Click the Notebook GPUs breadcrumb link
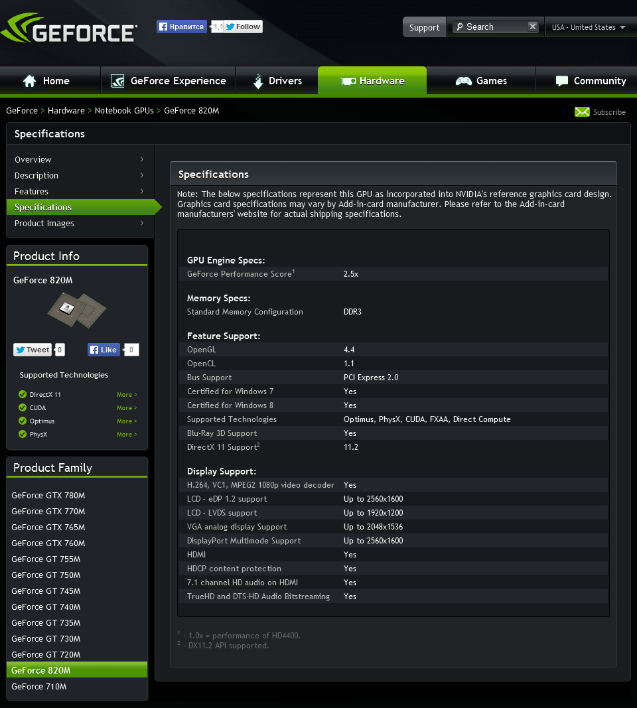Image resolution: width=637 pixels, height=708 pixels. pos(124,111)
